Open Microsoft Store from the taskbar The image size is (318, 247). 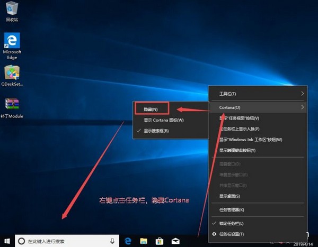tap(159, 241)
